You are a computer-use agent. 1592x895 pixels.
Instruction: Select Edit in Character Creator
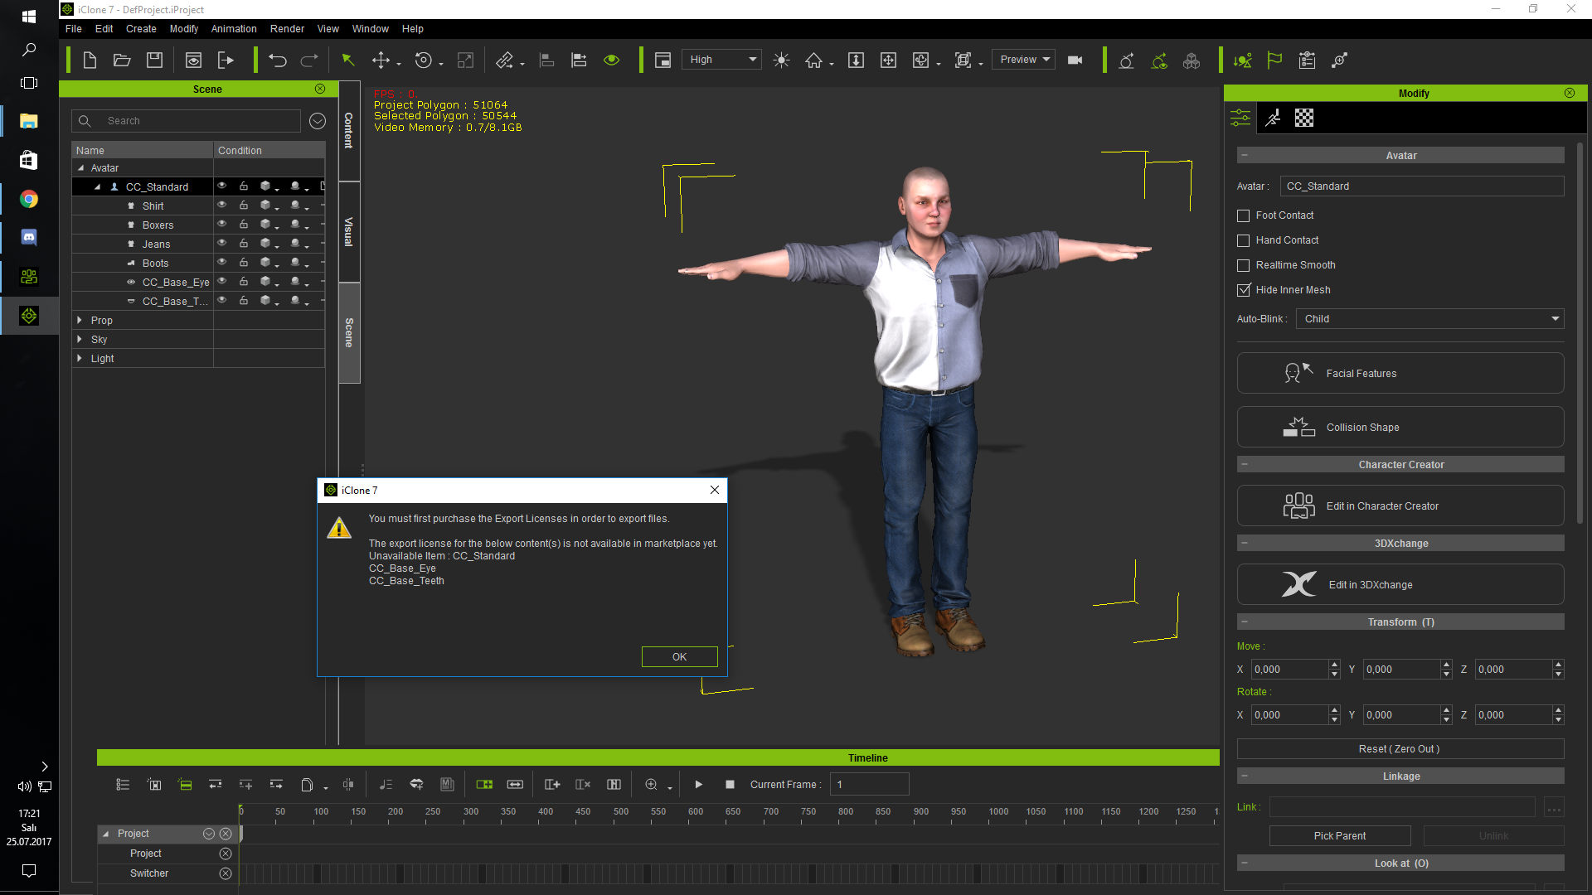click(1400, 505)
